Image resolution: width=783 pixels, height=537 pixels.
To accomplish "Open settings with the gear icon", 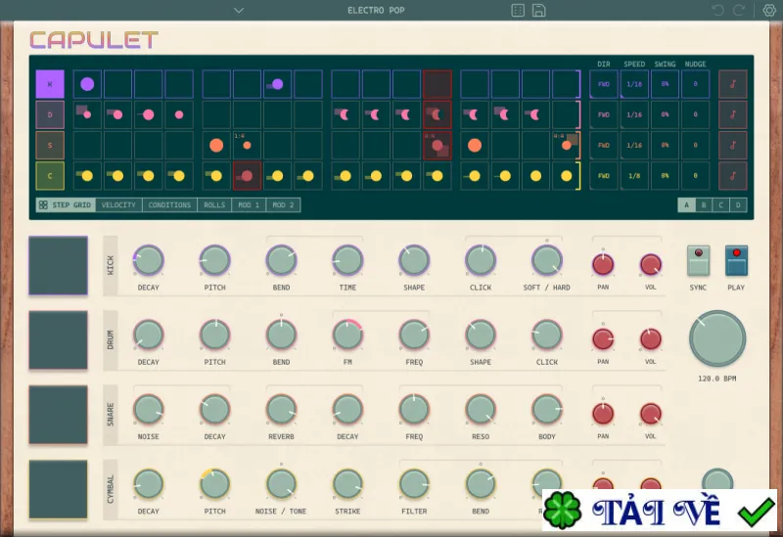I will [769, 10].
